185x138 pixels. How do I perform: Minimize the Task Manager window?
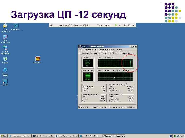[x=131, y=47]
